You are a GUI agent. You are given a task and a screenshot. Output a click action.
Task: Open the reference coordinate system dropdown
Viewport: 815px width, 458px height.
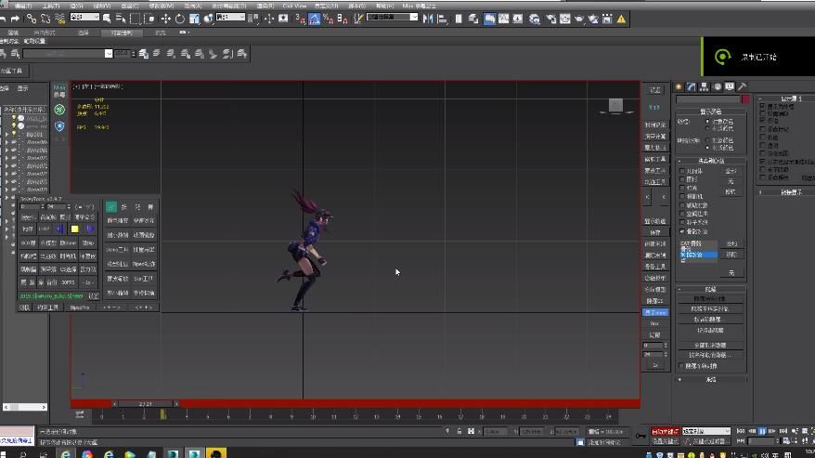pyautogui.click(x=230, y=17)
